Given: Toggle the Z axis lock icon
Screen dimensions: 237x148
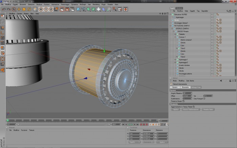Looking at the screenshot, I should [x=51, y=9].
